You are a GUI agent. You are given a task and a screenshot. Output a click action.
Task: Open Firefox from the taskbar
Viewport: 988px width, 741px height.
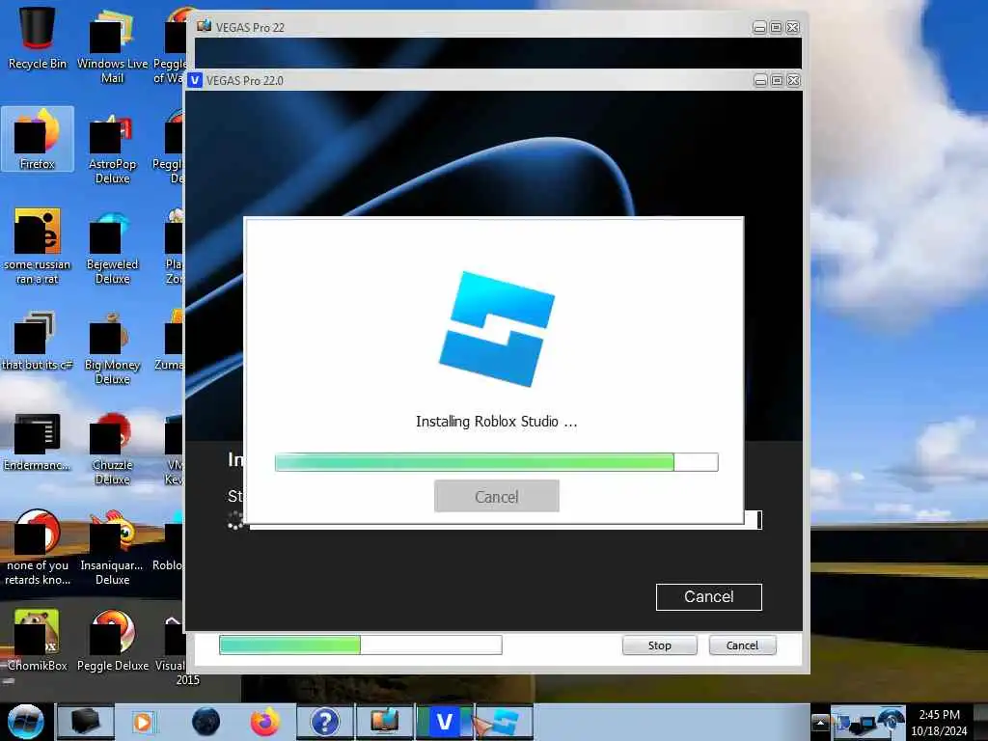(x=265, y=722)
